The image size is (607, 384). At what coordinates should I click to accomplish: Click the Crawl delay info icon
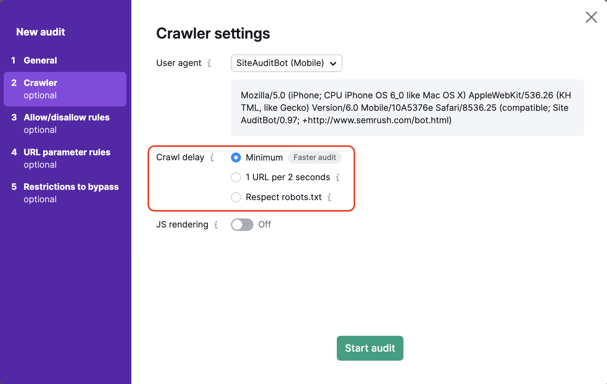(212, 158)
